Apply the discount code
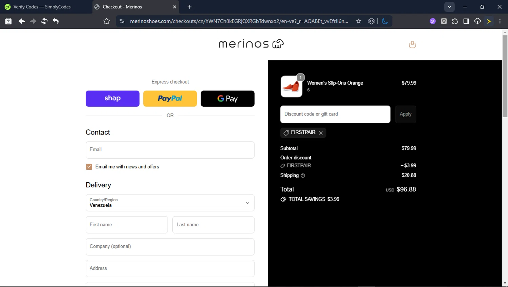 click(405, 114)
